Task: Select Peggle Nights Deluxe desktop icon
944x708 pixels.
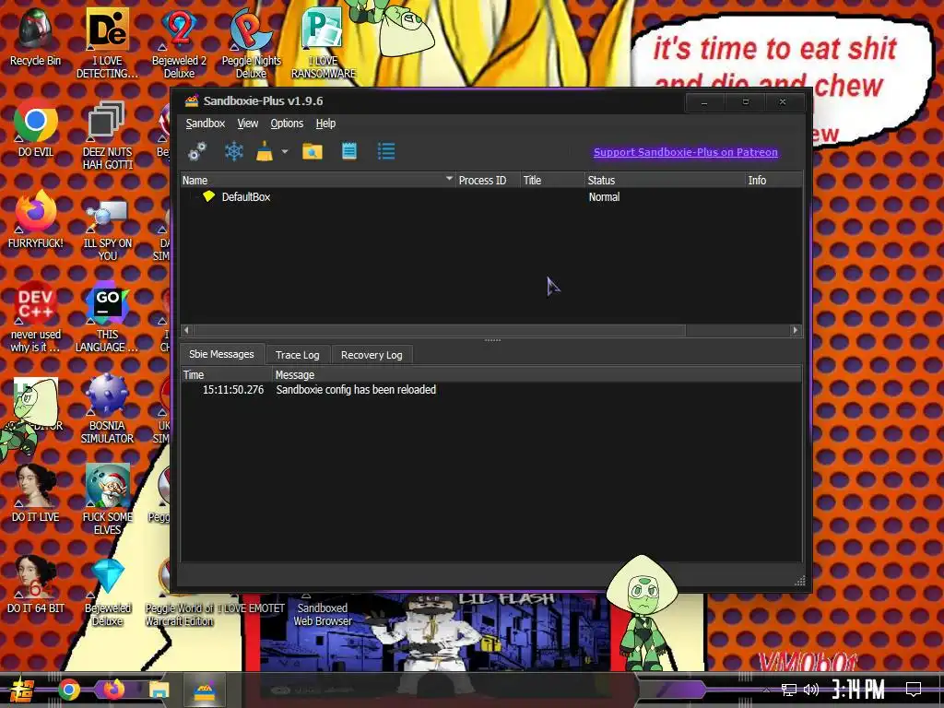Action: tap(251, 42)
